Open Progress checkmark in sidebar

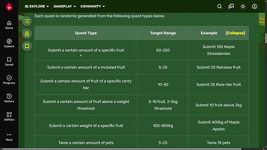click(x=9, y=80)
